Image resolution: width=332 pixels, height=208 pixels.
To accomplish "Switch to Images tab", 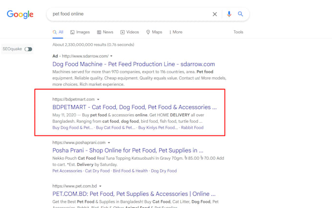I will (80, 32).
